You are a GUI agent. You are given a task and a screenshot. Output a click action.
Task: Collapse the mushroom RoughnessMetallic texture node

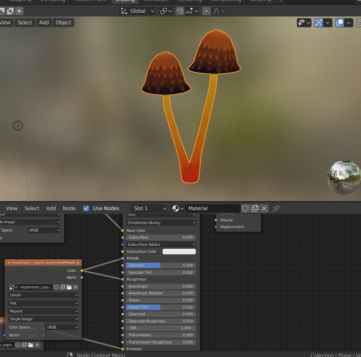[x=9, y=263]
